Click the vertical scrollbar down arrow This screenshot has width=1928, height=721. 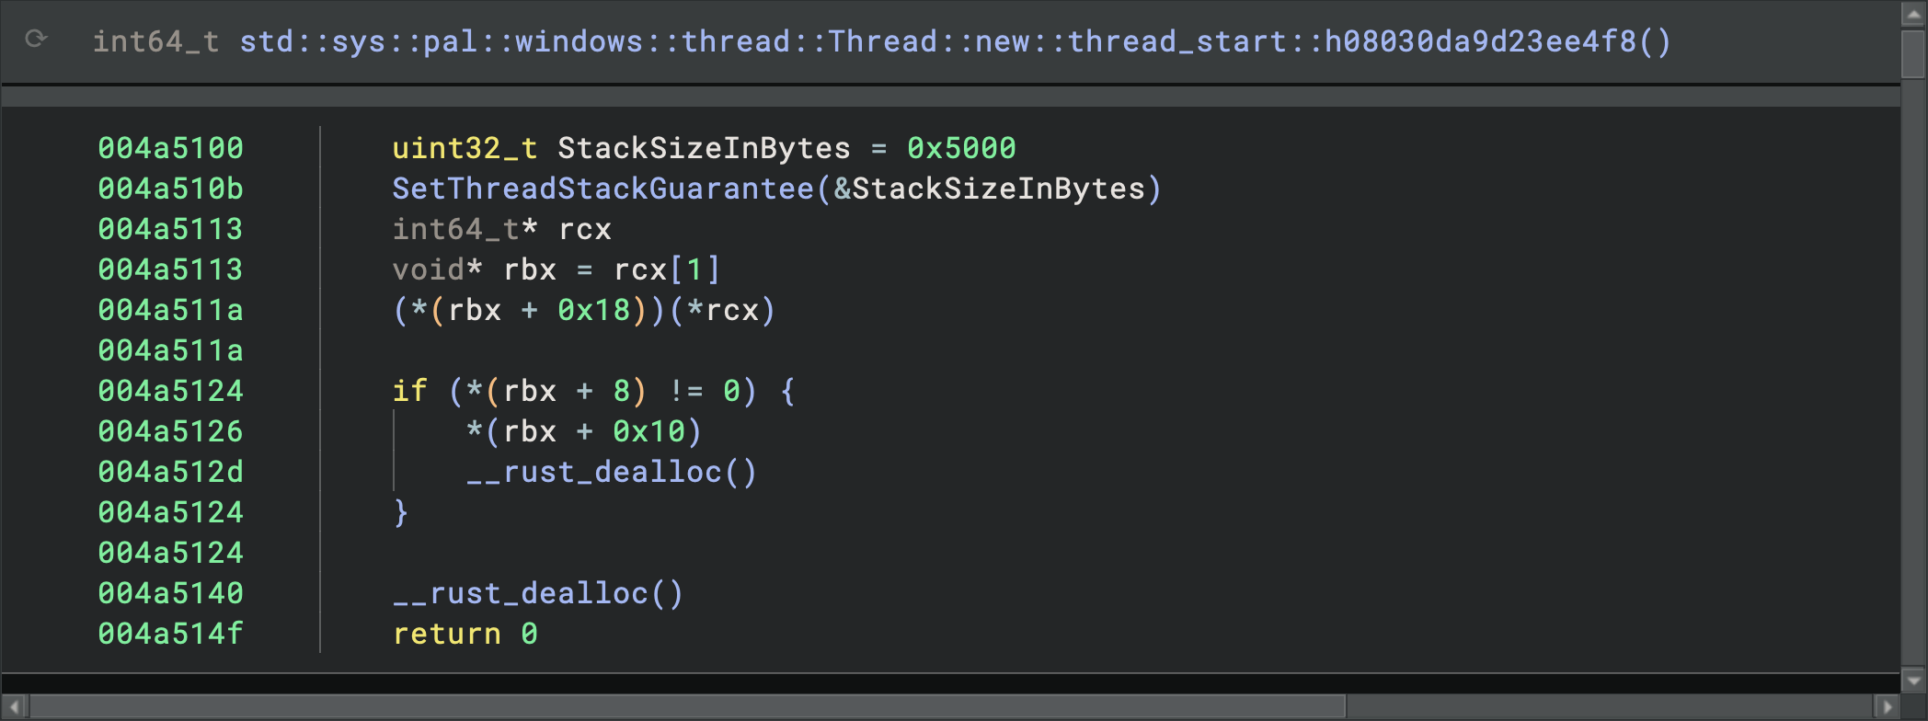point(1913,681)
